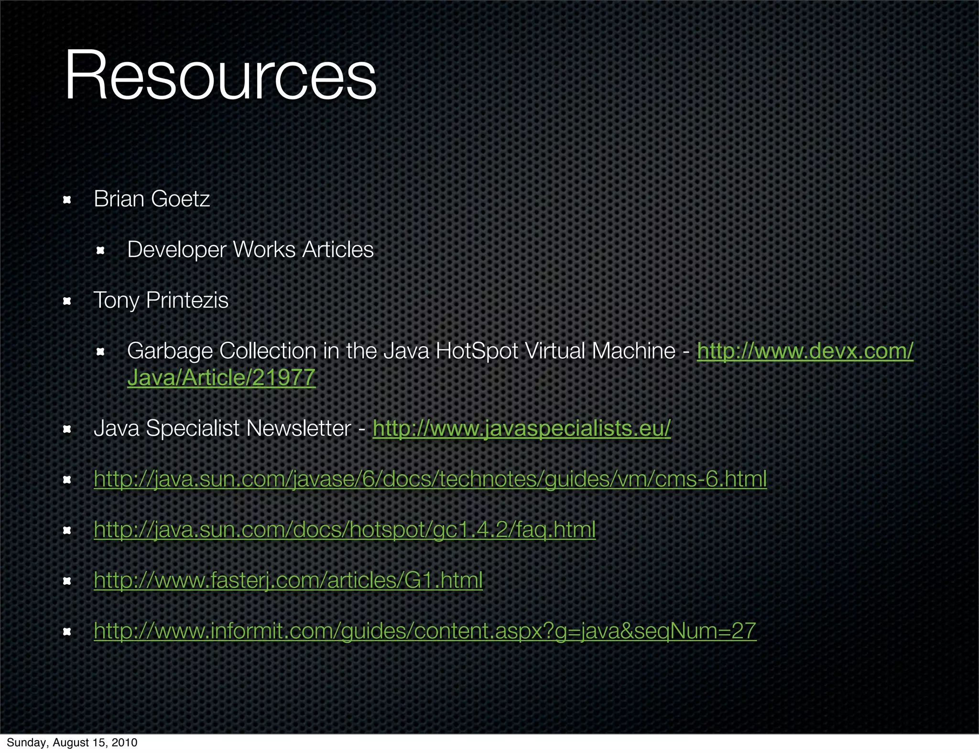Click the Resources slide title
The image size is (979, 753).
point(221,75)
